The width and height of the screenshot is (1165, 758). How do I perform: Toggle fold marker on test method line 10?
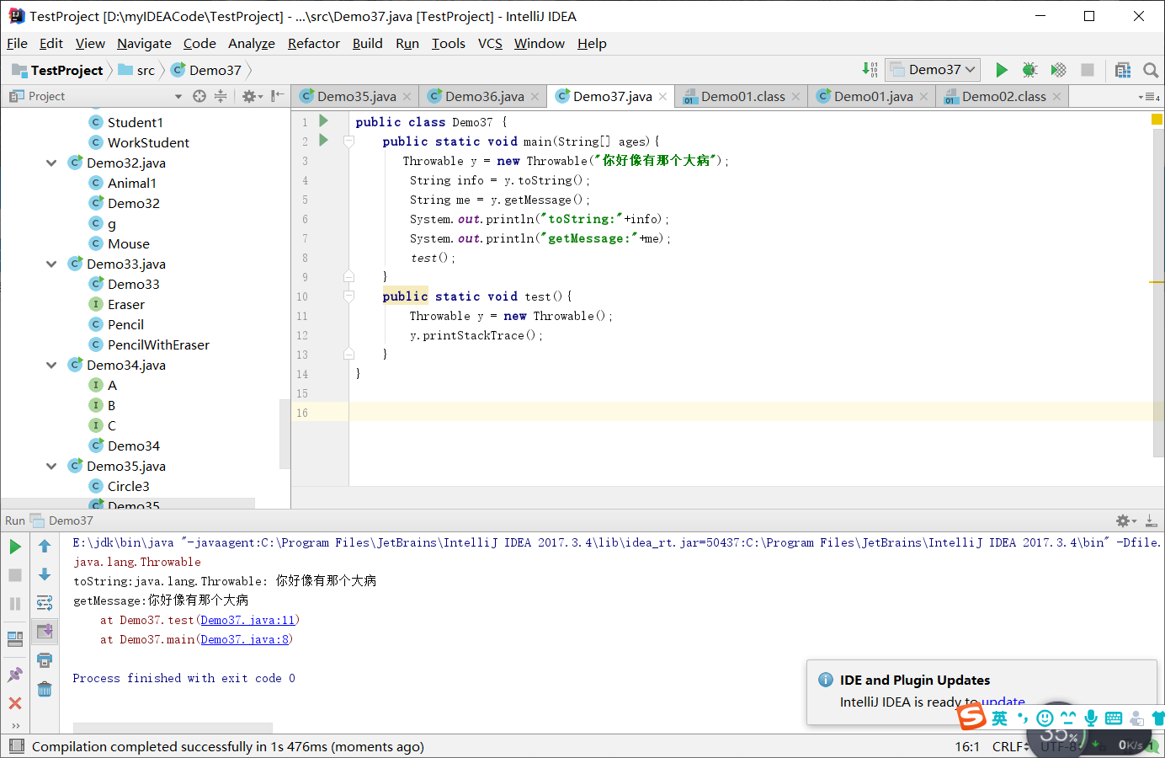[x=348, y=296]
